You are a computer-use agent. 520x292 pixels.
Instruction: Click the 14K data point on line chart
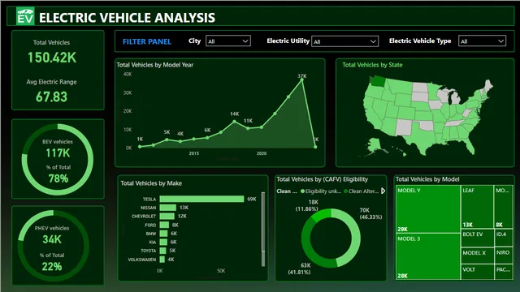[x=235, y=122]
